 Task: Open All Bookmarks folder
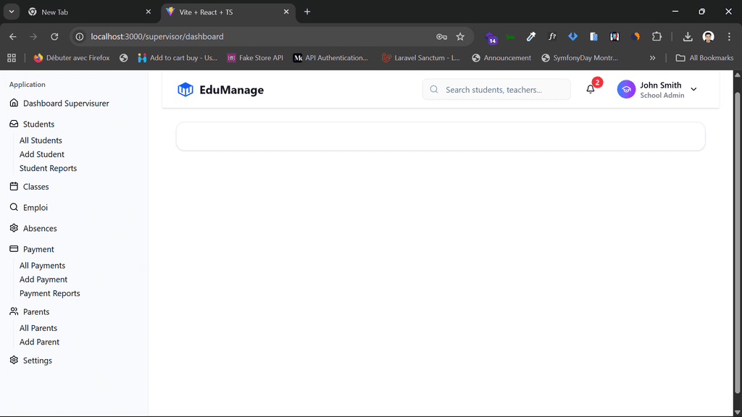[x=704, y=58]
